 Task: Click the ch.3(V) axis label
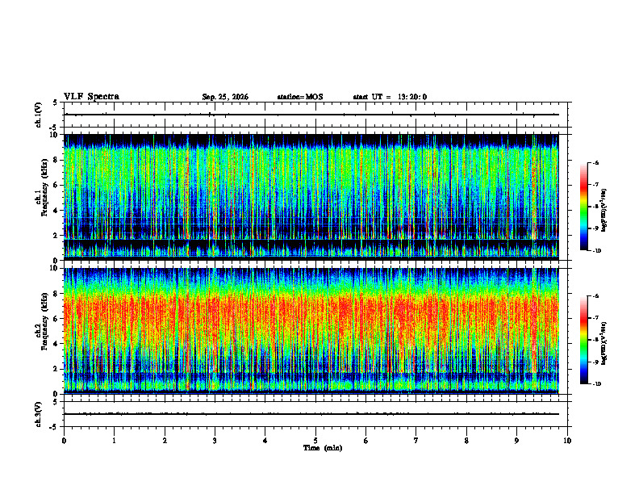point(39,414)
